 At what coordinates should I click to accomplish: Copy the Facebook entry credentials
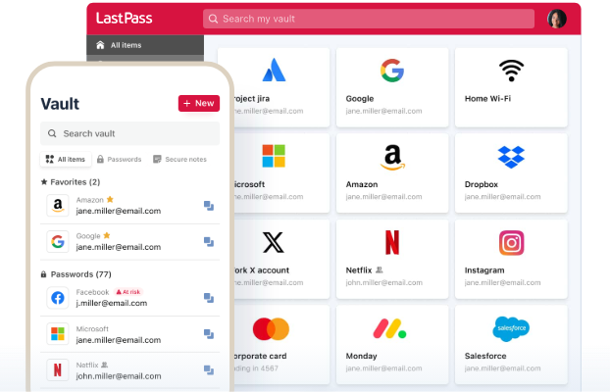coord(209,298)
